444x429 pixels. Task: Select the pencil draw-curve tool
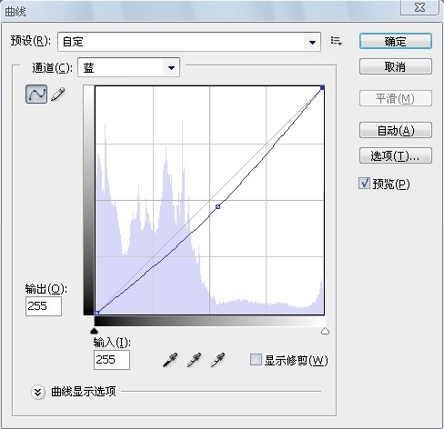click(58, 95)
